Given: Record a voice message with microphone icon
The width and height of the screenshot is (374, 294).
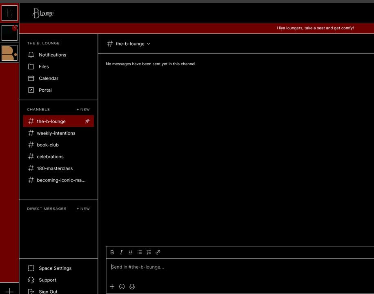Looking at the screenshot, I should tap(132, 287).
